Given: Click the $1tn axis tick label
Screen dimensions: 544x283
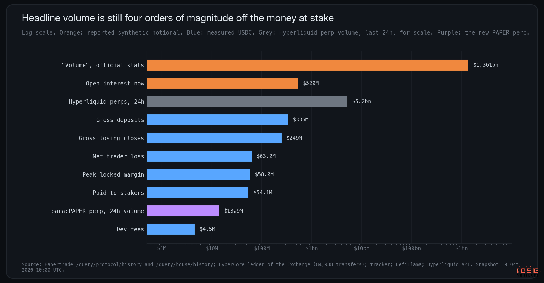Looking at the screenshot, I should coord(462,248).
